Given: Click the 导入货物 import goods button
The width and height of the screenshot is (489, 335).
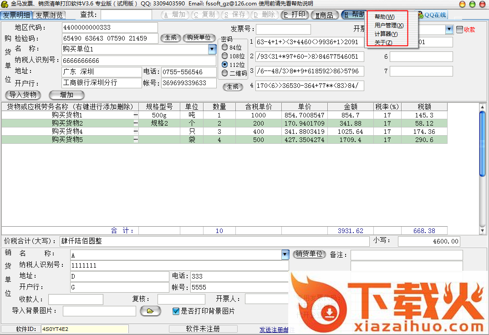Looking at the screenshot, I should [23, 95].
